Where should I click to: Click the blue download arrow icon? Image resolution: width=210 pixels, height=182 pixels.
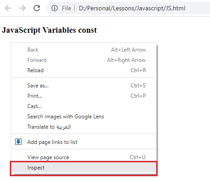(18, 142)
